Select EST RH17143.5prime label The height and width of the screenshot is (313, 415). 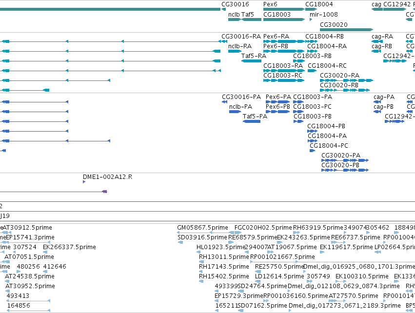pyautogui.click(x=224, y=266)
